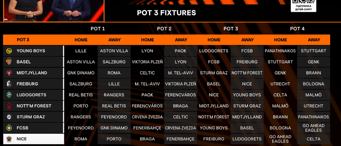Click the Nott'm Forest red tree logo
This screenshot has width=341, height=146.
(x=9, y=106)
